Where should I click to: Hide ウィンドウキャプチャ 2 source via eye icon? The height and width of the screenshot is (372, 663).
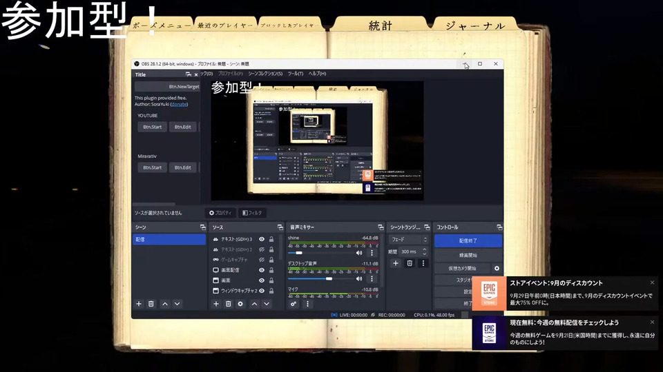click(262, 291)
